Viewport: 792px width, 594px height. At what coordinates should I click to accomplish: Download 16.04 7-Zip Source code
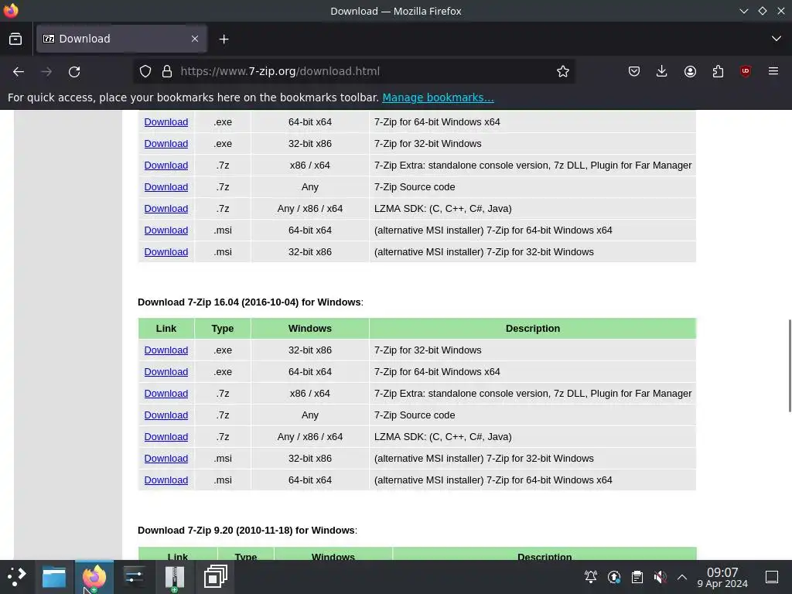[x=166, y=415]
